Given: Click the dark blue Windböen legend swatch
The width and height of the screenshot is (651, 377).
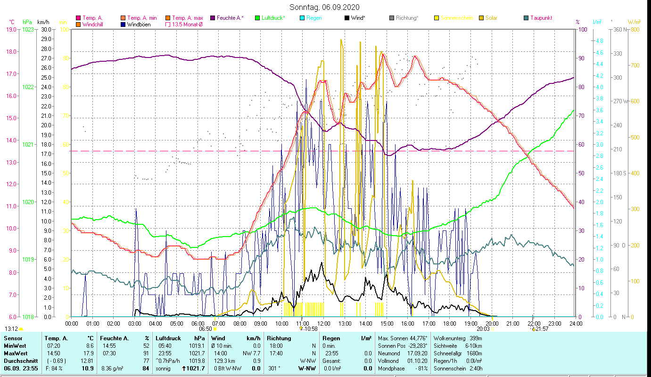Looking at the screenshot, I should (123, 25).
